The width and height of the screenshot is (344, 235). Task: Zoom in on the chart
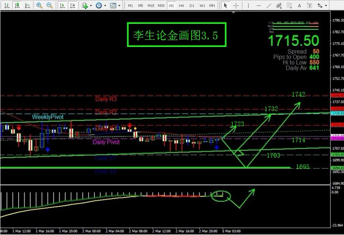(x=39, y=6)
